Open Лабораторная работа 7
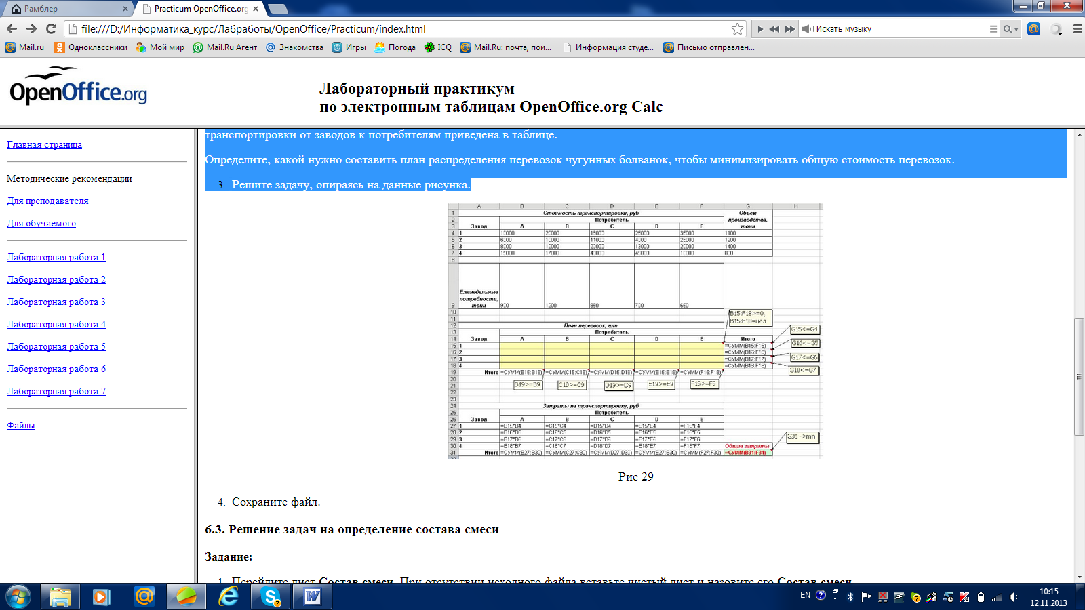 pos(56,391)
